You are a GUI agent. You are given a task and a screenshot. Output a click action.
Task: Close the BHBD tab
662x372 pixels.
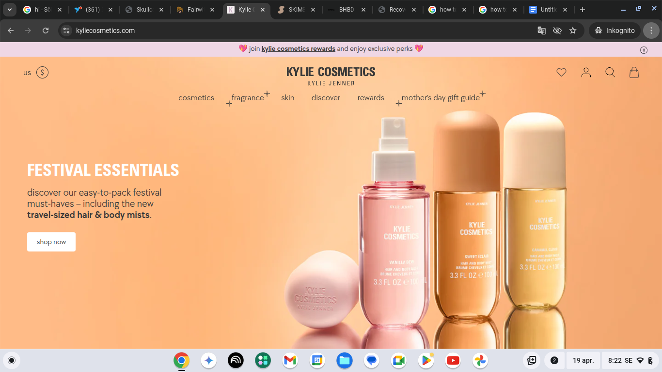pyautogui.click(x=364, y=10)
